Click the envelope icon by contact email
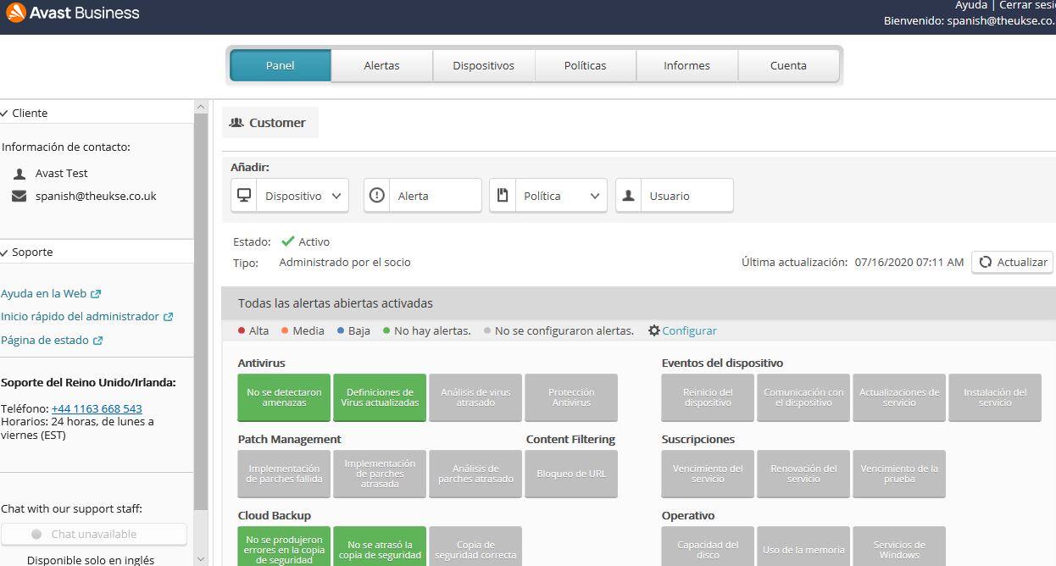Image resolution: width=1056 pixels, height=566 pixels. 19,197
